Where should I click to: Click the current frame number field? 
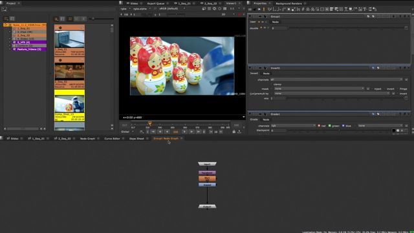point(175,132)
